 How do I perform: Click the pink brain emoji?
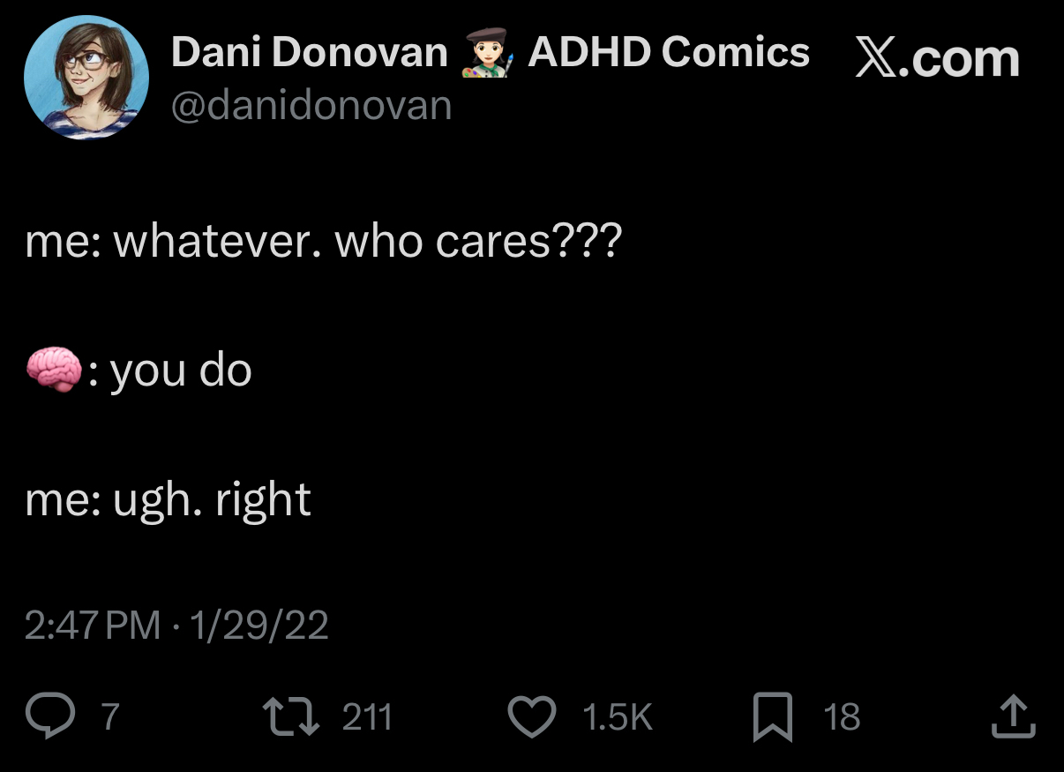[55, 370]
